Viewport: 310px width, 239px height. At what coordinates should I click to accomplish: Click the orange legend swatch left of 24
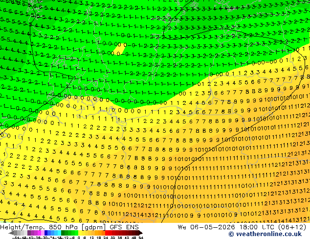[103, 233]
